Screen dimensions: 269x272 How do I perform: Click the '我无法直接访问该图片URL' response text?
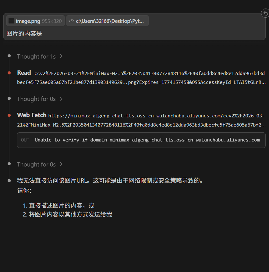tap(111, 181)
